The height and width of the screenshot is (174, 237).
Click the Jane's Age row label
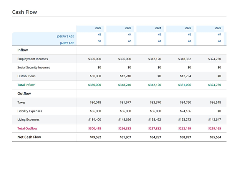coord(66,43)
